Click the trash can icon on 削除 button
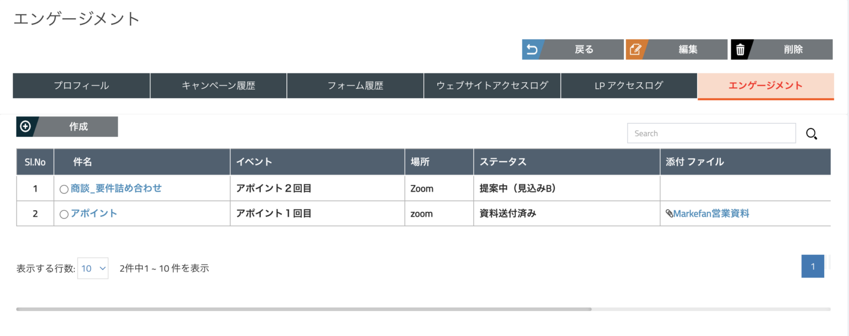Viewport: 849px width, 336px height. tap(740, 50)
